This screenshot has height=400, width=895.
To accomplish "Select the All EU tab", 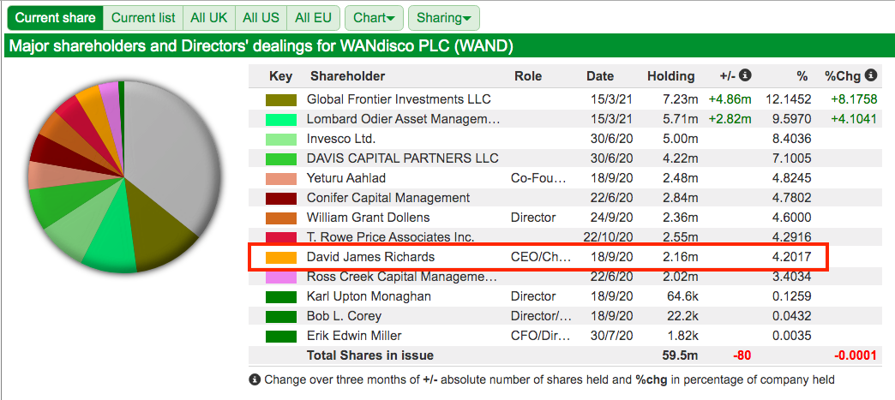I will tap(314, 18).
